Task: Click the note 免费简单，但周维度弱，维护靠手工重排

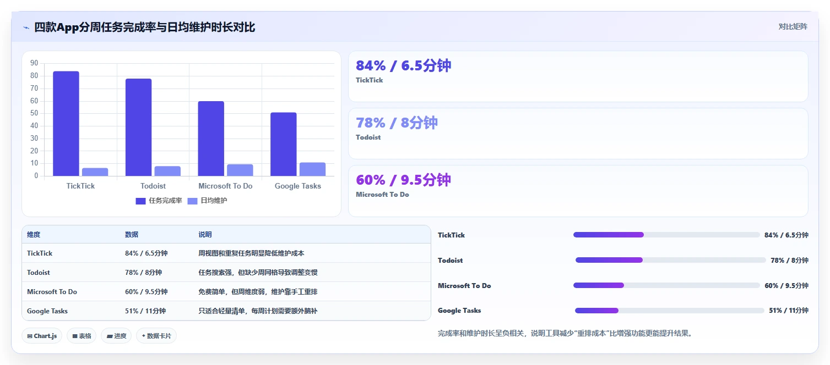Action: tap(258, 292)
